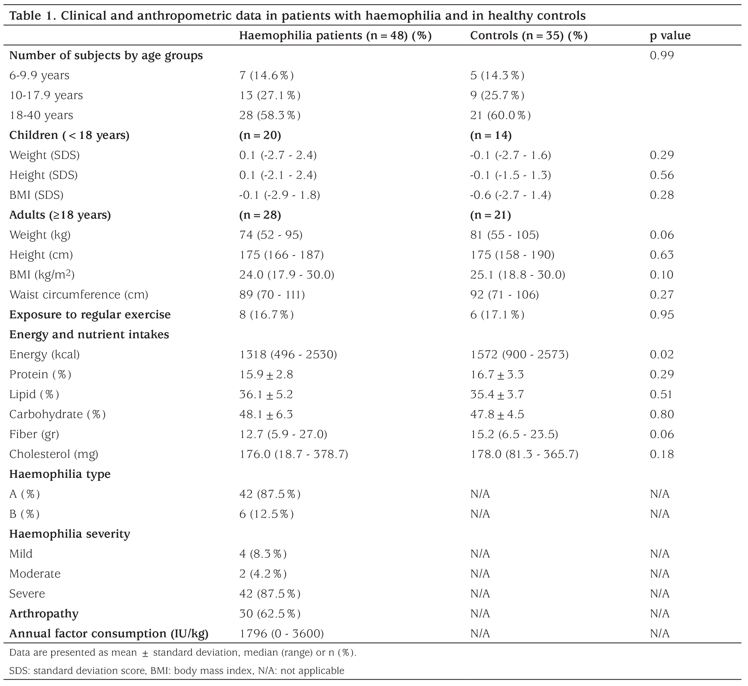748x686 pixels.
Task: Click the 'Annual factor consumption (IU/kg)' label
Action: [x=109, y=634]
